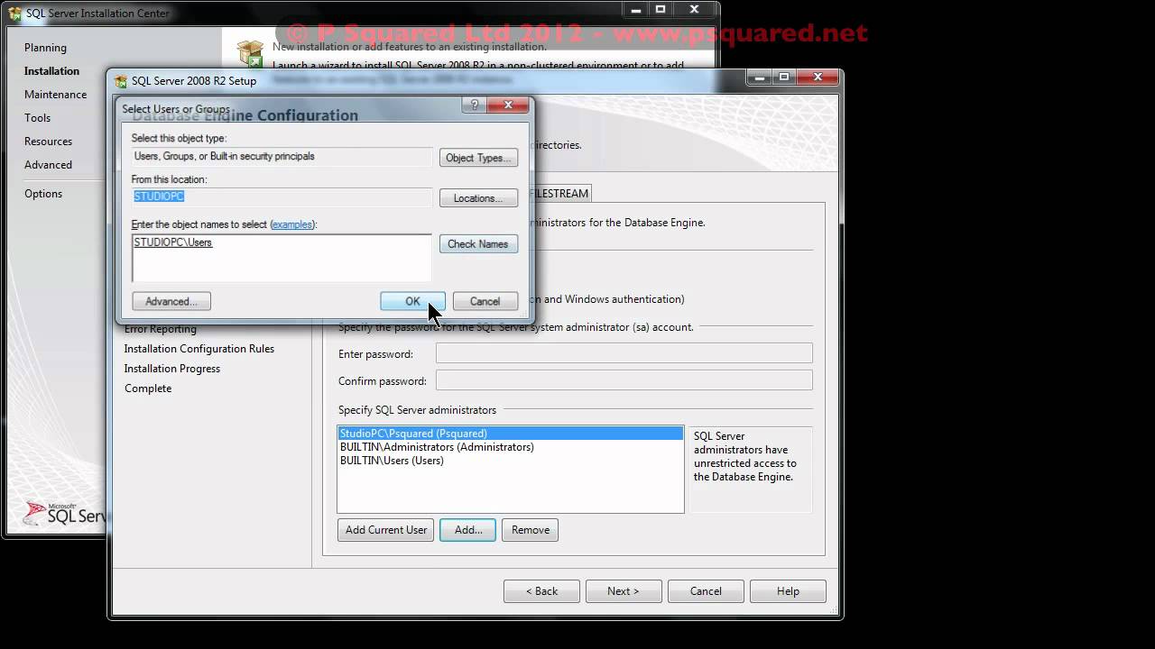Image resolution: width=1155 pixels, height=649 pixels.
Task: Click SQL Server 2008 R2 Setup title icon
Action: click(121, 81)
